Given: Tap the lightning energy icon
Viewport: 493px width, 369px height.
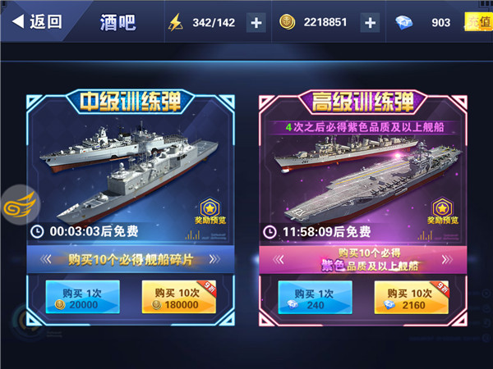Looking at the screenshot, I should [176, 22].
